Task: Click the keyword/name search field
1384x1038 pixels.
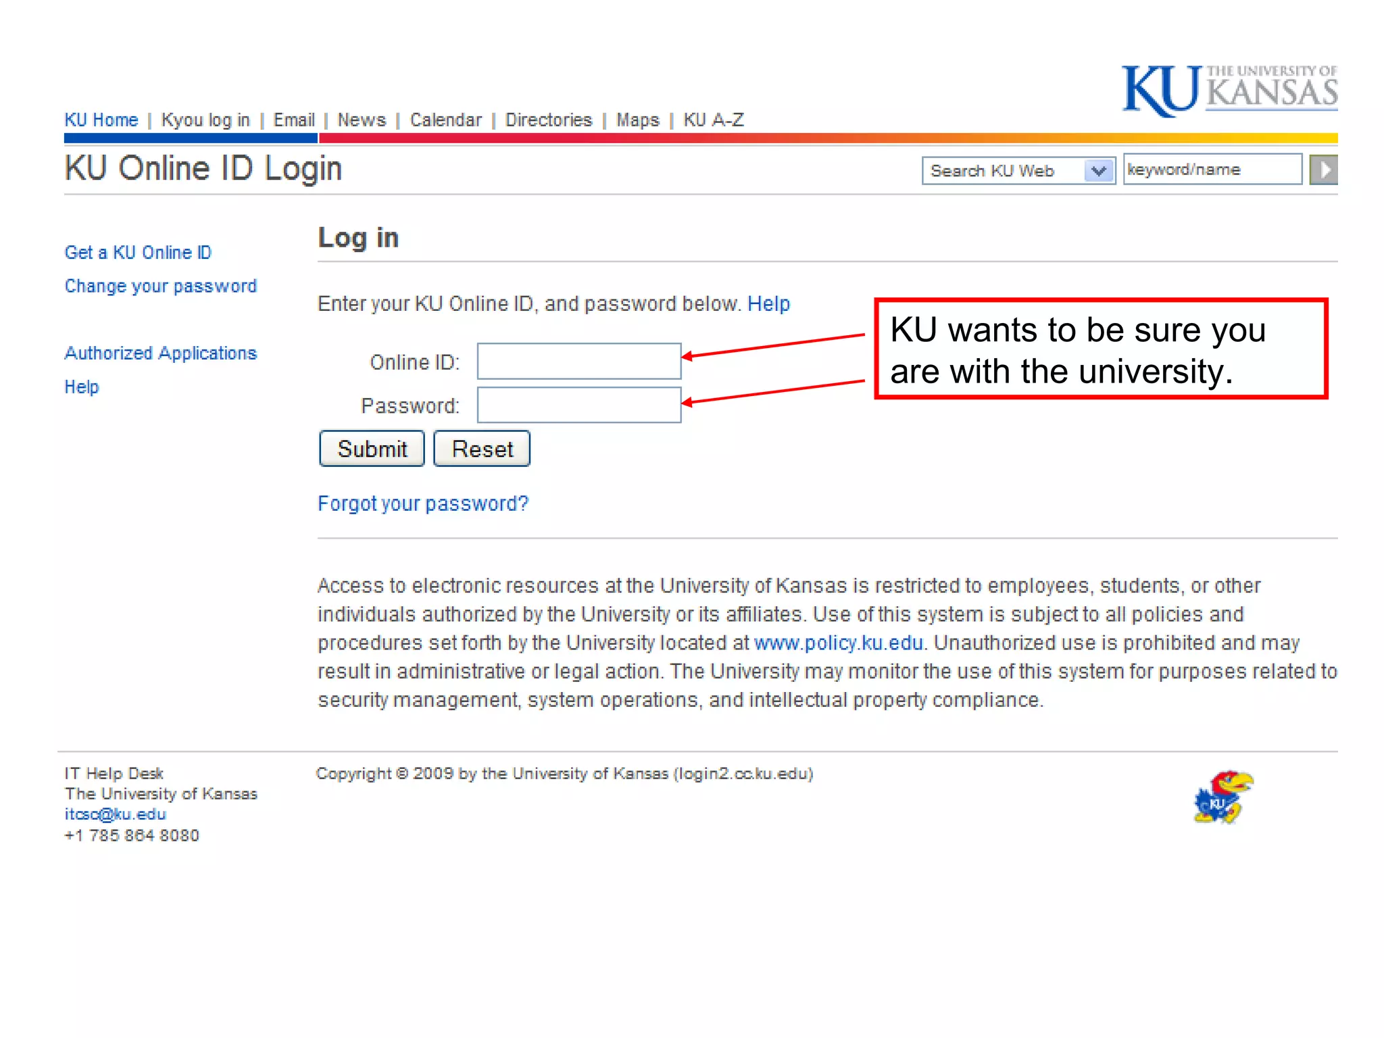Action: coord(1212,169)
